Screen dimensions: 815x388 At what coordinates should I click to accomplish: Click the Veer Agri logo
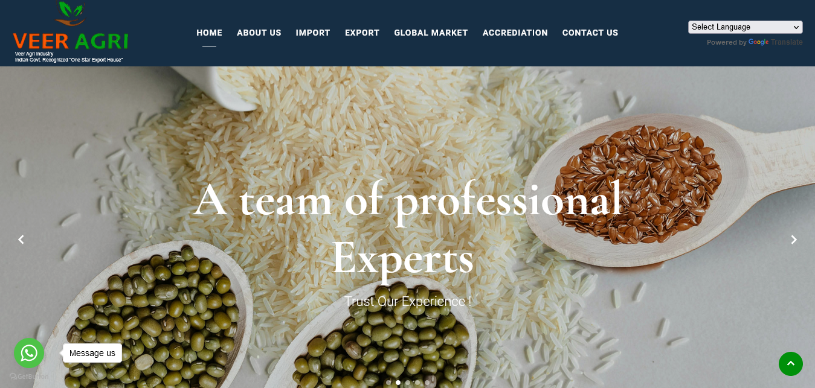(x=70, y=33)
